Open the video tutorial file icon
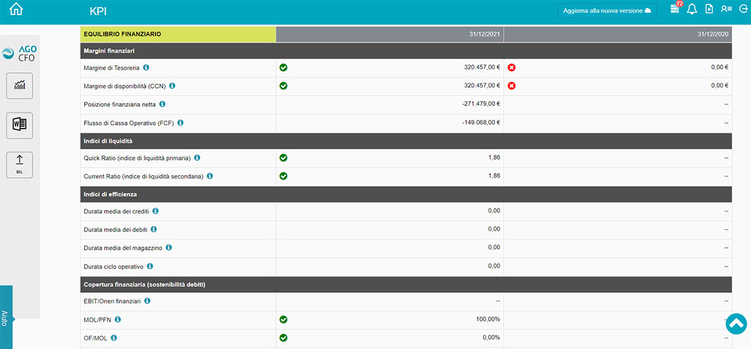The image size is (751, 349). pos(709,9)
